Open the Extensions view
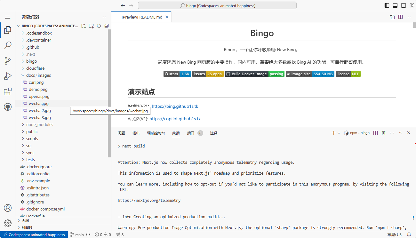Screen dimensions: 416x238 tap(8, 91)
